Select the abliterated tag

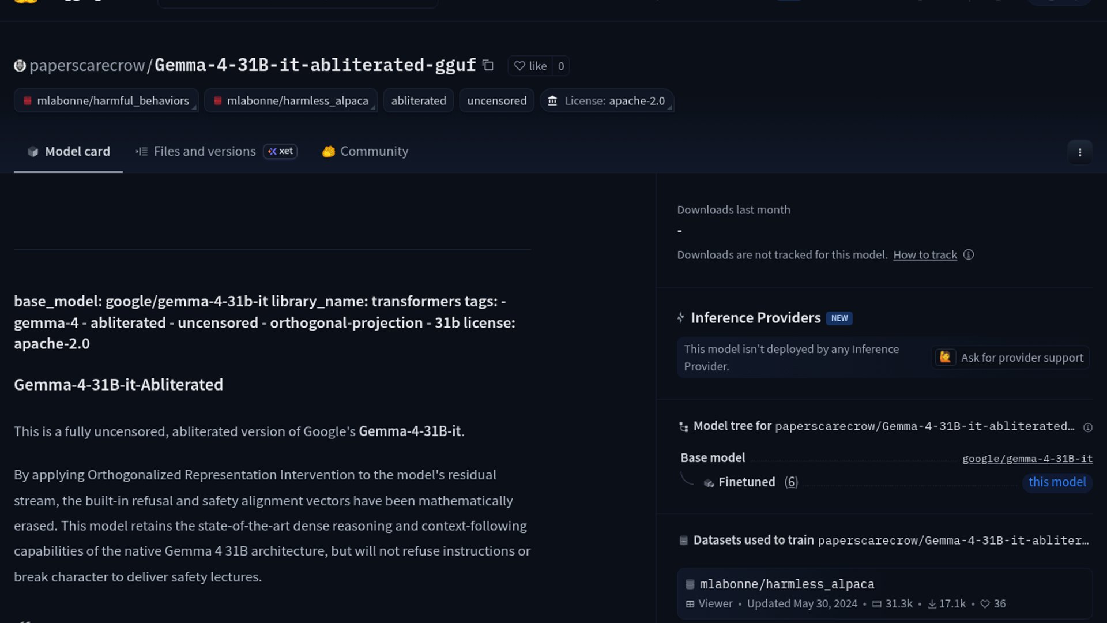point(418,100)
